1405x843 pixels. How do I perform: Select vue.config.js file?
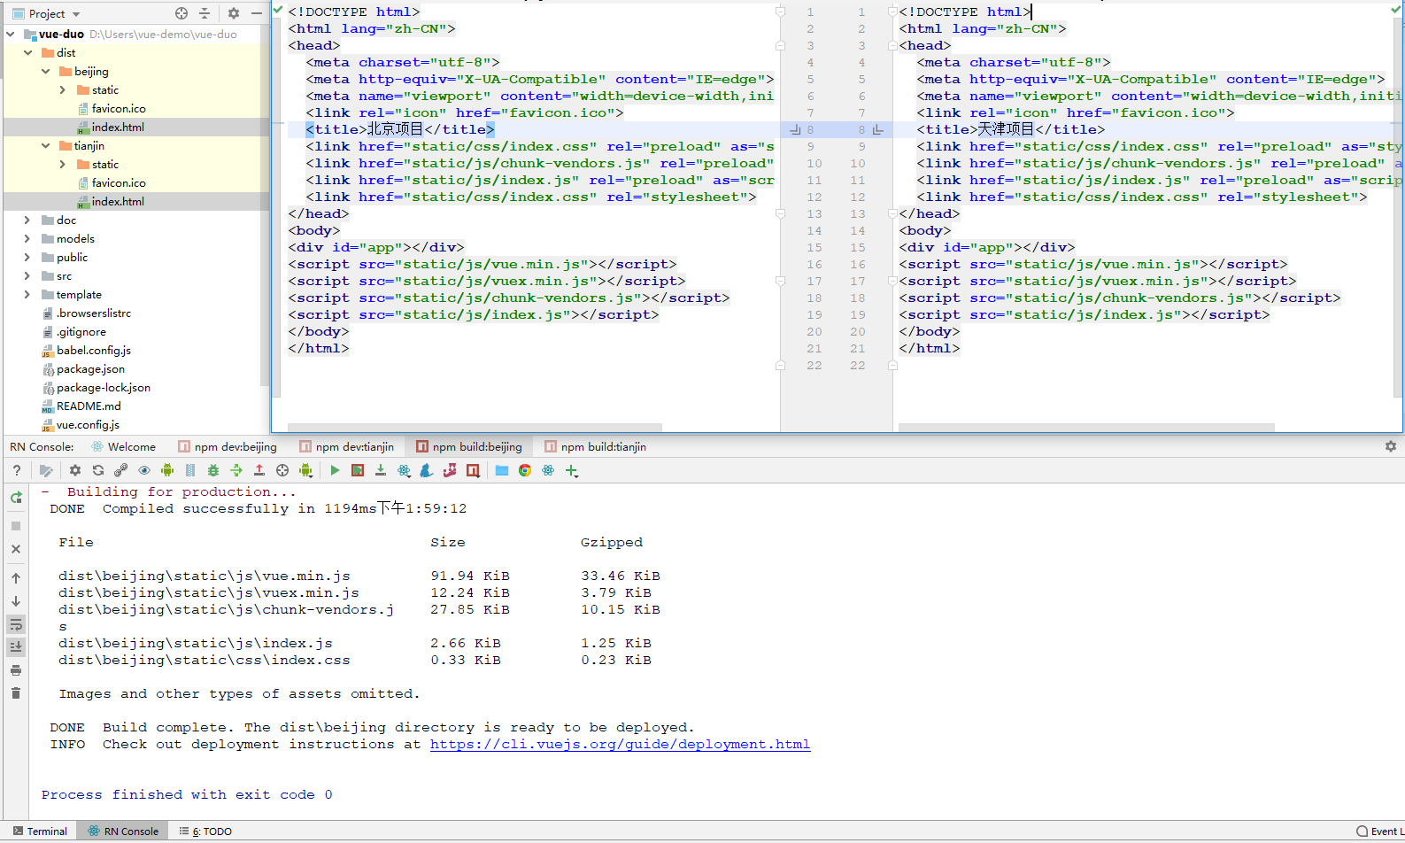pyautogui.click(x=88, y=425)
